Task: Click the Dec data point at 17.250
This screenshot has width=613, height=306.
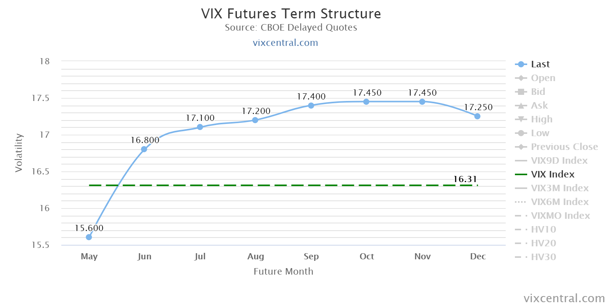Action: [x=477, y=116]
